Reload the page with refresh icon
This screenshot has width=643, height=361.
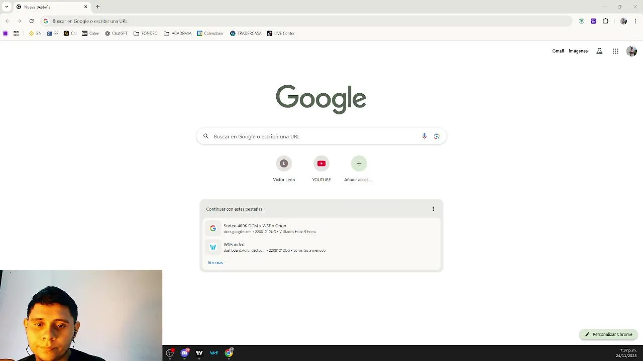pyautogui.click(x=31, y=21)
